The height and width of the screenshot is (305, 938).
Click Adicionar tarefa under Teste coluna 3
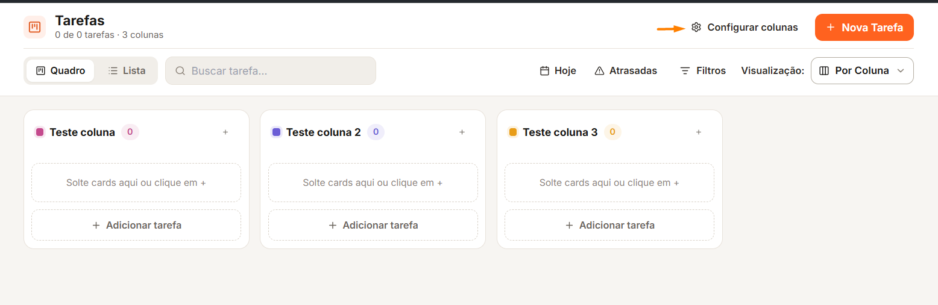pyautogui.click(x=609, y=225)
